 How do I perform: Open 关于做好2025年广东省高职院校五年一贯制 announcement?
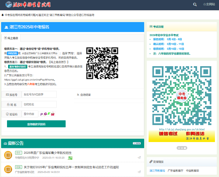(x=72, y=167)
